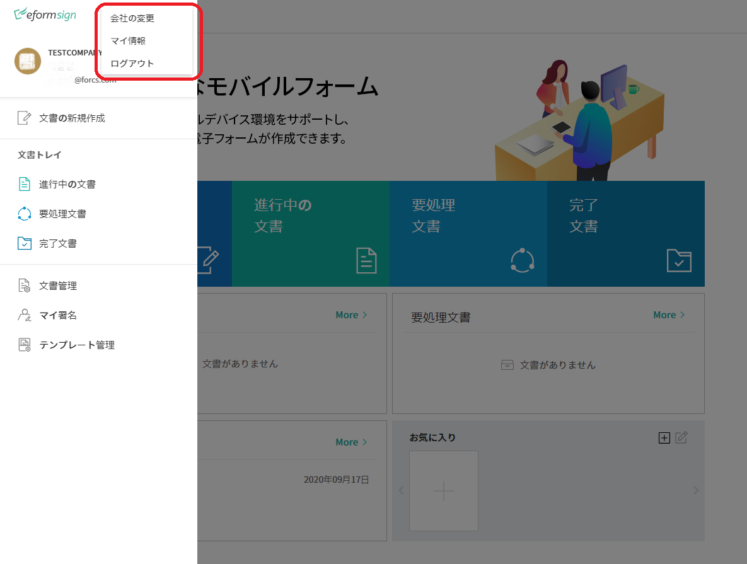Open マイ署名 in the sidebar
Image resolution: width=747 pixels, height=564 pixels.
point(57,315)
